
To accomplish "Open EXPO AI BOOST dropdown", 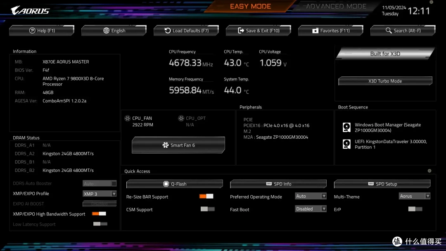I will tap(100, 204).
